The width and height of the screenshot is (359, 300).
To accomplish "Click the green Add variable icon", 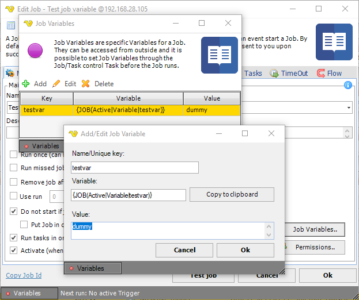I will point(26,84).
